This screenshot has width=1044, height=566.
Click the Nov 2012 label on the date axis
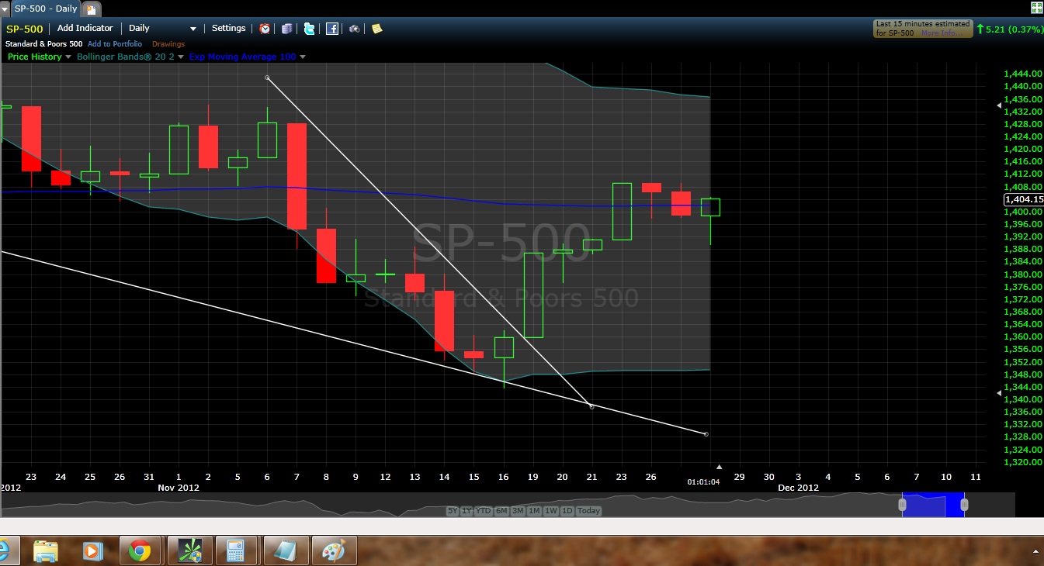[x=179, y=488]
